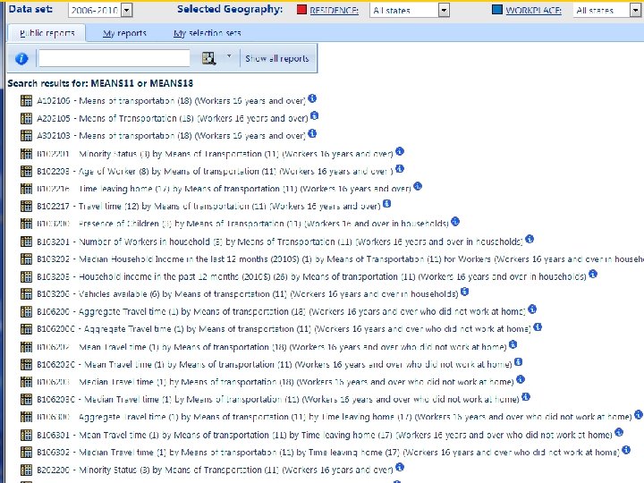The width and height of the screenshot is (644, 483).
Task: Open B103201 Number of Workers in household report
Action: (x=280, y=241)
